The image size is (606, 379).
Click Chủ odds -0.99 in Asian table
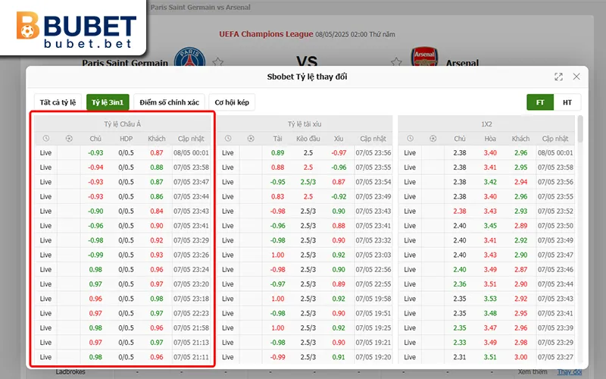coord(95,255)
